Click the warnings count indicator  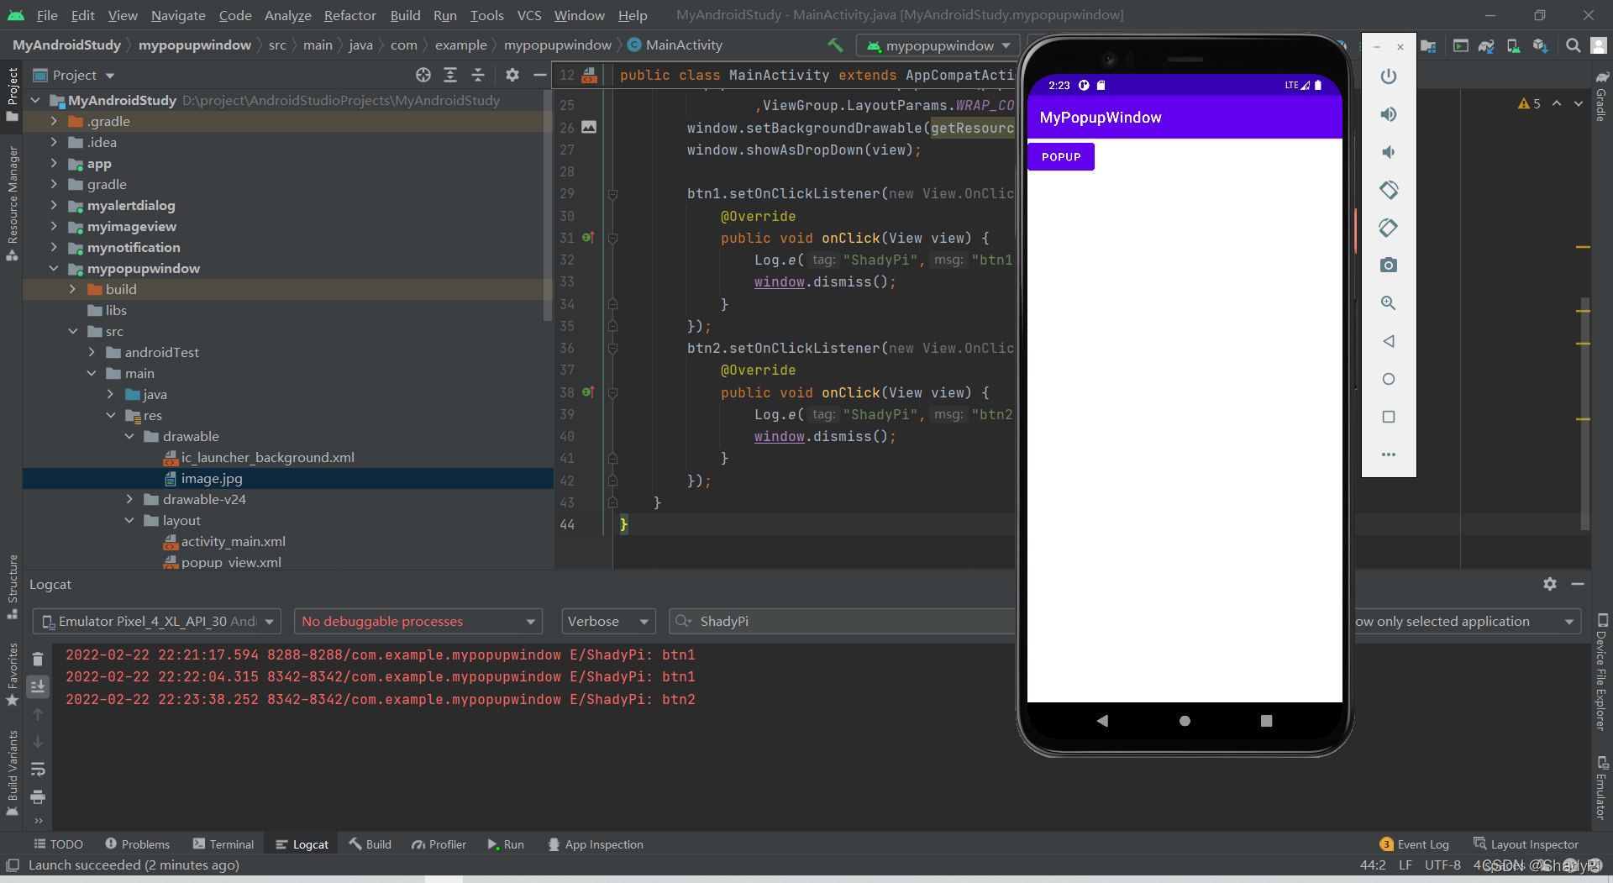click(1530, 103)
